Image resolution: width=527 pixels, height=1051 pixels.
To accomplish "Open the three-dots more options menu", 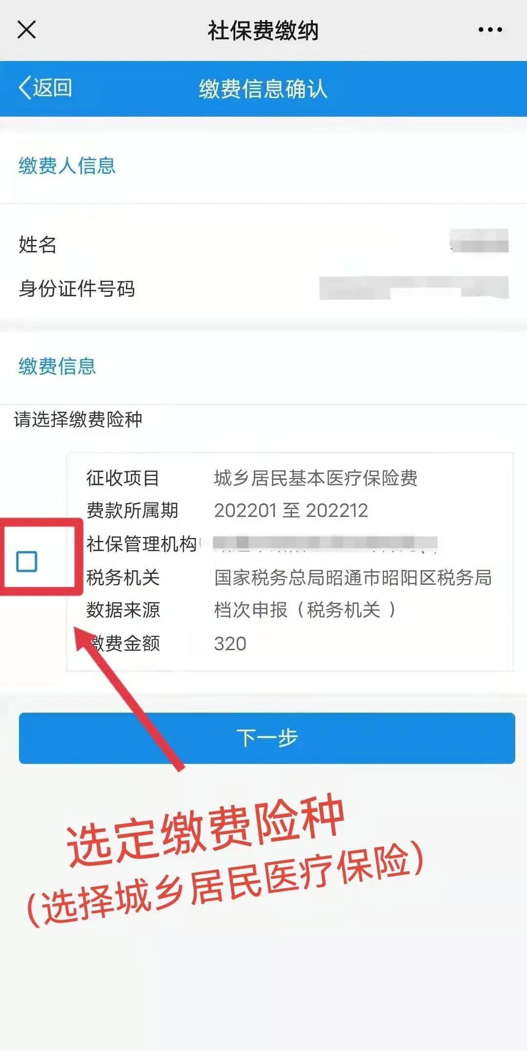I will pyautogui.click(x=490, y=30).
